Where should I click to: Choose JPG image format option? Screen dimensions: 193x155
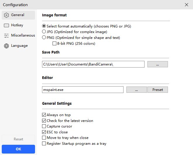pyautogui.click(x=44, y=32)
